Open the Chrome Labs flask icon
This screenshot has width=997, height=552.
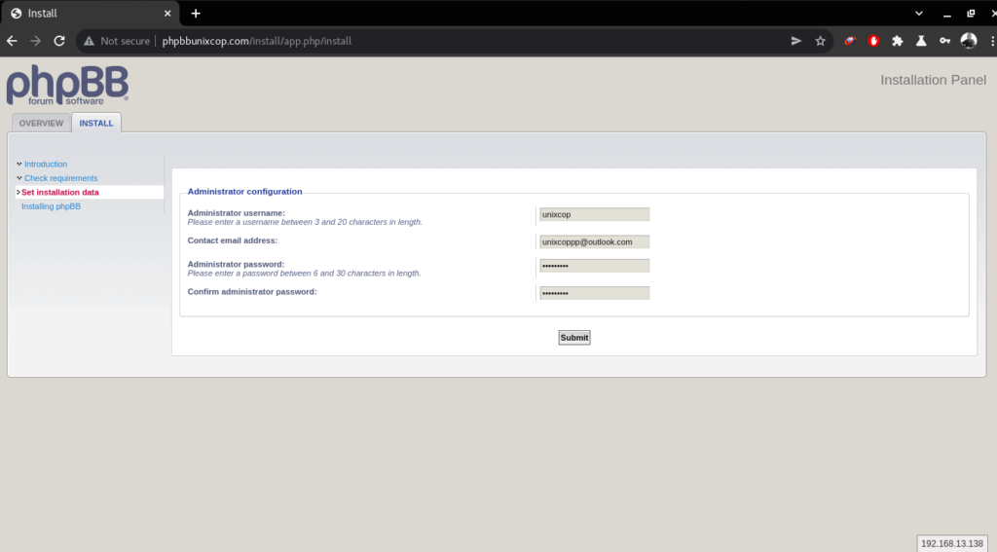(x=921, y=41)
